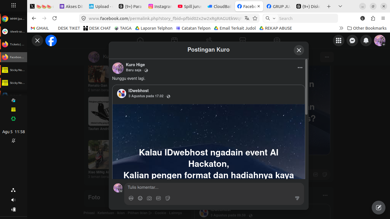
Task: Switch to the Tickets Firefox window in dock
Action: point(14,44)
